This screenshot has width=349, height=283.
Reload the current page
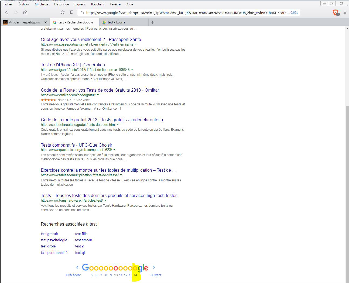pyautogui.click(x=63, y=12)
